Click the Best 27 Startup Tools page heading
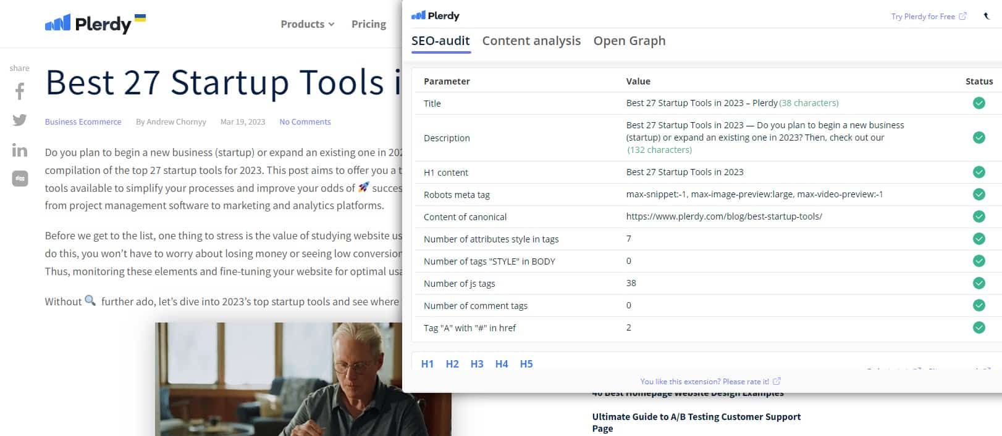1002x436 pixels. point(223,83)
